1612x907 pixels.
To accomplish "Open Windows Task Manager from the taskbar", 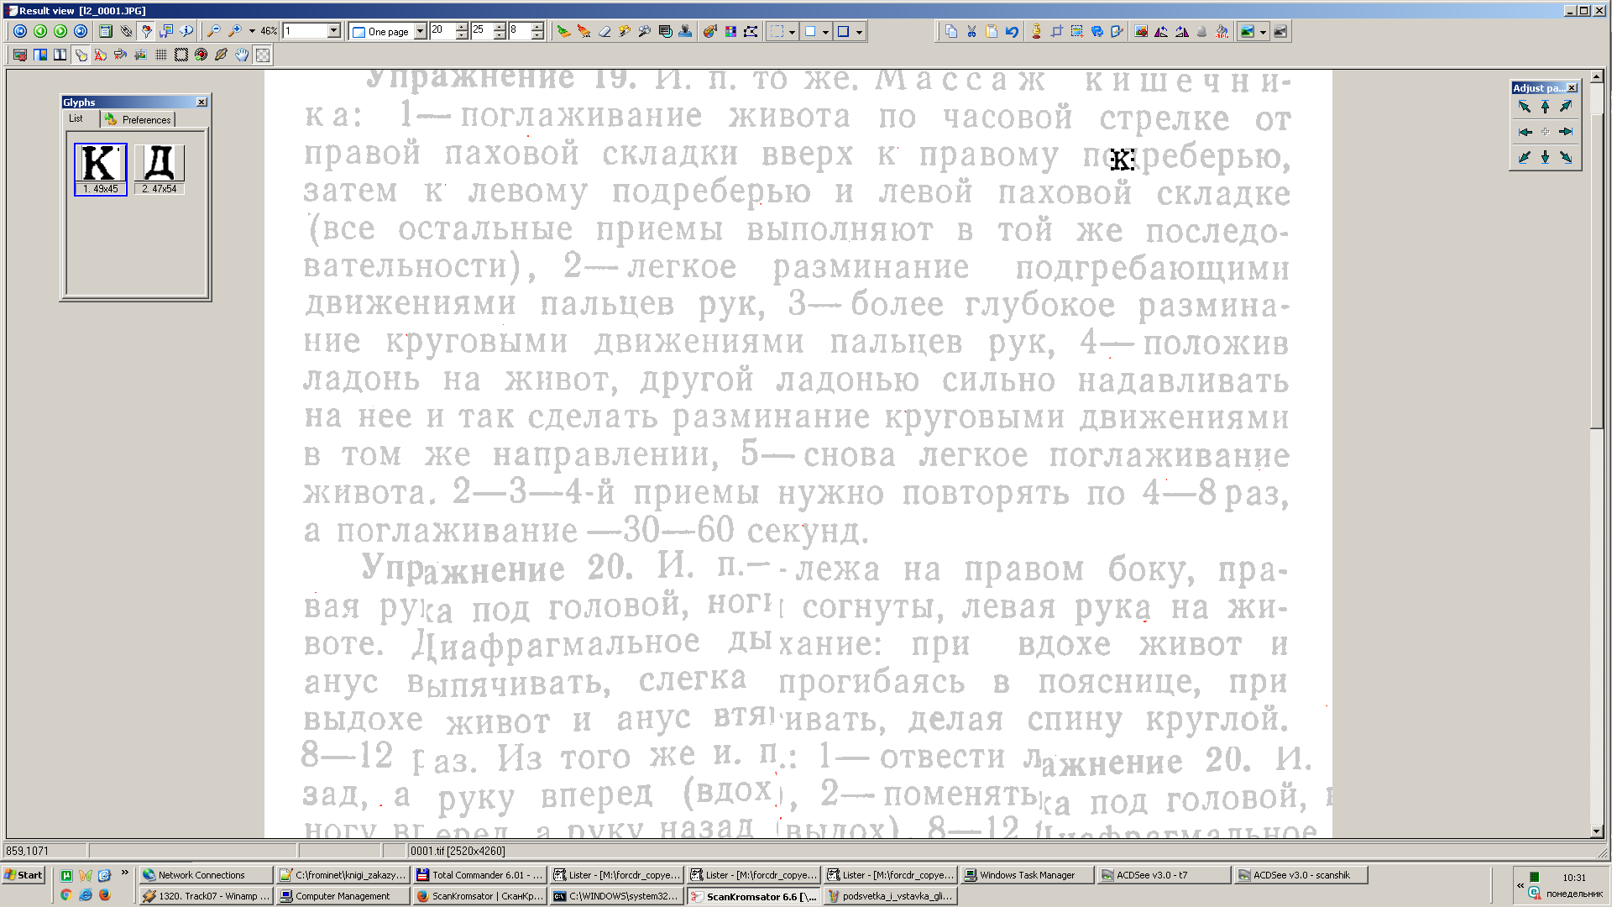I will (1026, 874).
